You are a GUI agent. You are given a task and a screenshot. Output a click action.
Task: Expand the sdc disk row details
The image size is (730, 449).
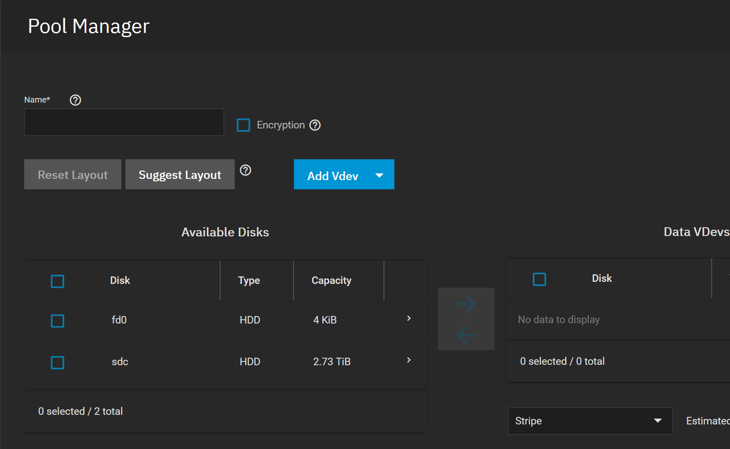coord(409,360)
